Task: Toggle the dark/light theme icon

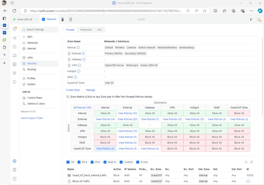Action: click(x=251, y=19)
